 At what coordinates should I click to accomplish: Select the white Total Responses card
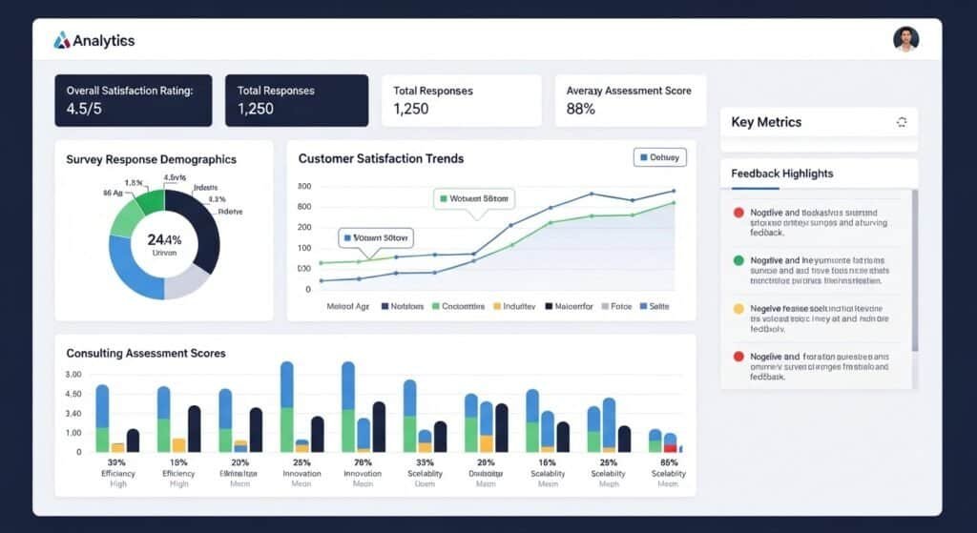[x=461, y=100]
